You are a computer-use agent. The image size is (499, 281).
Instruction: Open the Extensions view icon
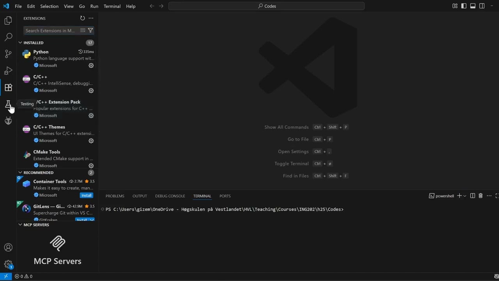click(x=8, y=87)
